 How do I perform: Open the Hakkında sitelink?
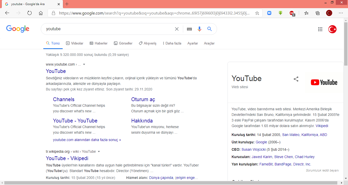pos(142,121)
